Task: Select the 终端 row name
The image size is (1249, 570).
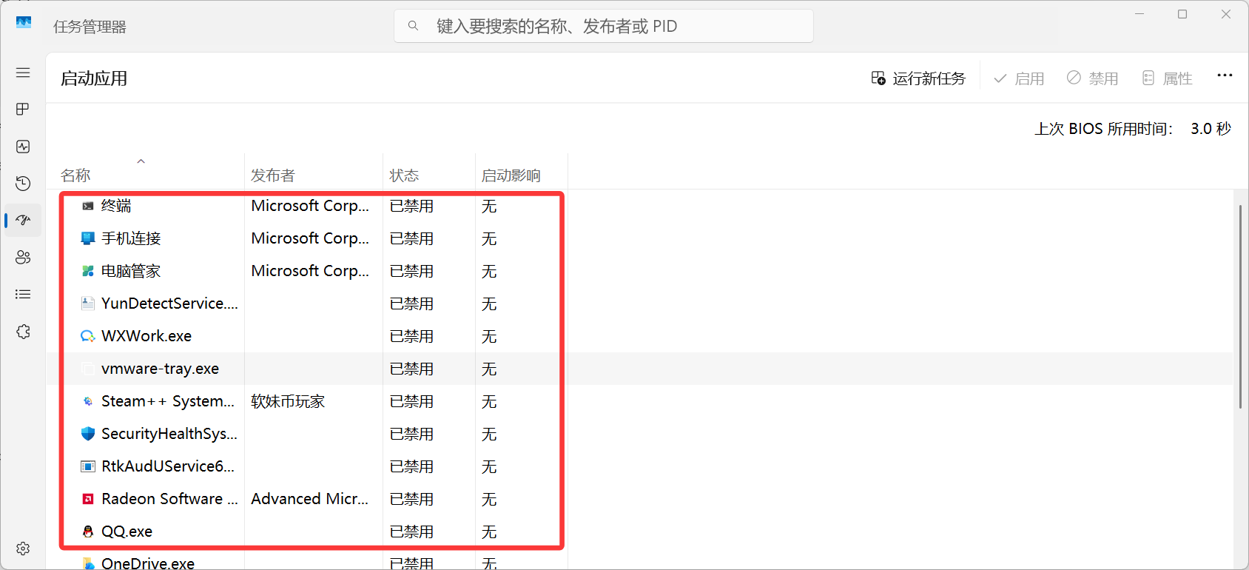Action: 116,206
